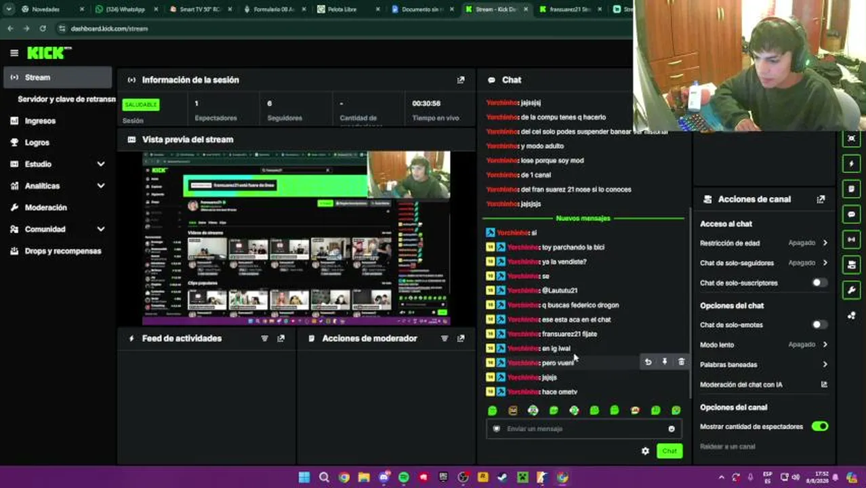Insert the first green Kick emote
The height and width of the screenshot is (488, 866).
coord(493,410)
